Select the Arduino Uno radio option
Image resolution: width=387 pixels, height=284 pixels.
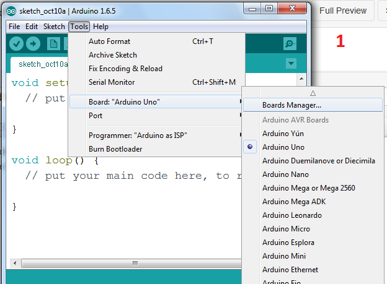[250, 147]
